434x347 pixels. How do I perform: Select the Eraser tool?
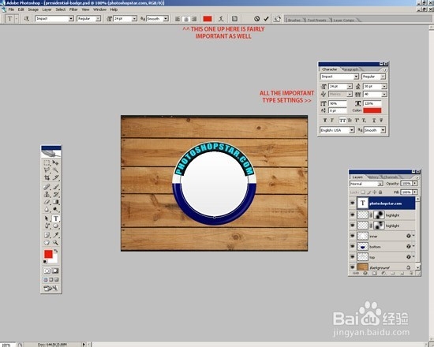coord(47,202)
